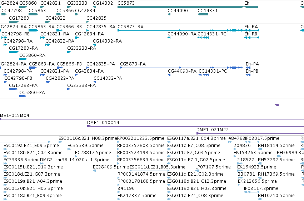The image size is (304, 201).
Task: Select the CG44090-RA transcript label
Action: pos(182,34)
